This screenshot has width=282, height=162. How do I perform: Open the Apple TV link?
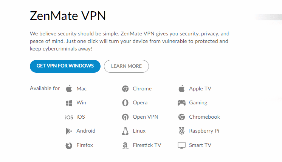tap(200, 89)
